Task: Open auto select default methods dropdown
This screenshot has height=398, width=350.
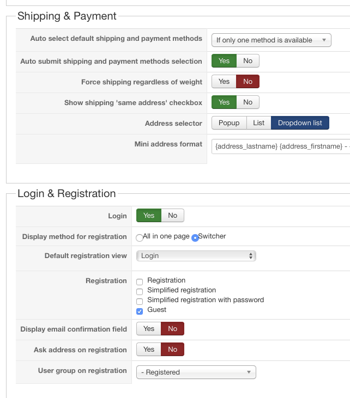Action: coord(271,40)
